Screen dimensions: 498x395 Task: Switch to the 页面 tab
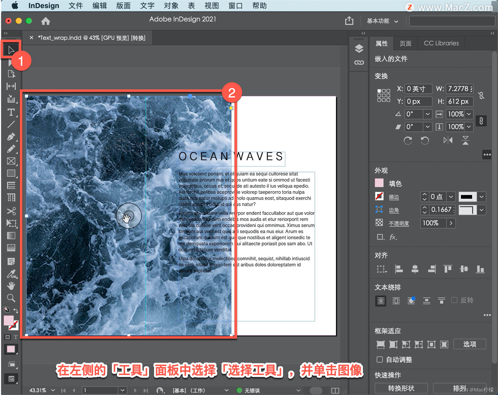click(x=405, y=43)
